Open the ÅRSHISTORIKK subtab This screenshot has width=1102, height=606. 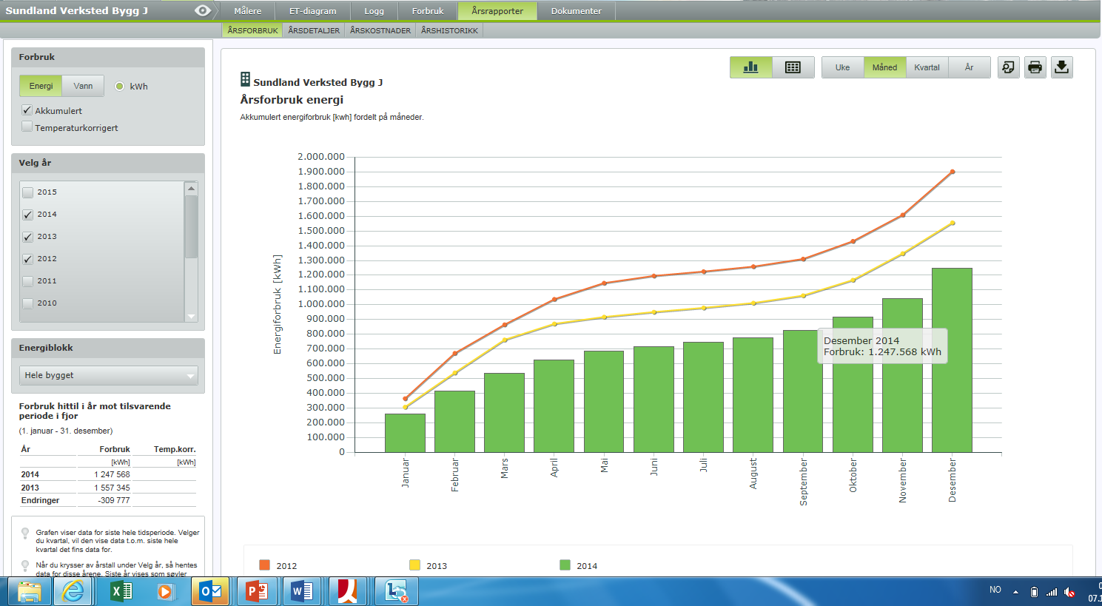[x=449, y=30]
